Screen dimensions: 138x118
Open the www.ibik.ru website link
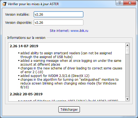[x=69, y=31]
